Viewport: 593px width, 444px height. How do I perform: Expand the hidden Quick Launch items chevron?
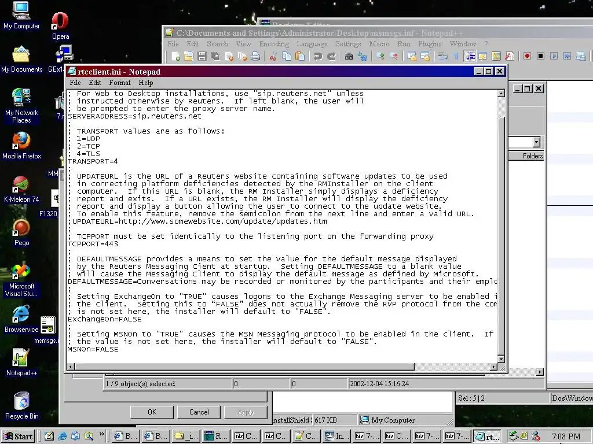point(101,434)
